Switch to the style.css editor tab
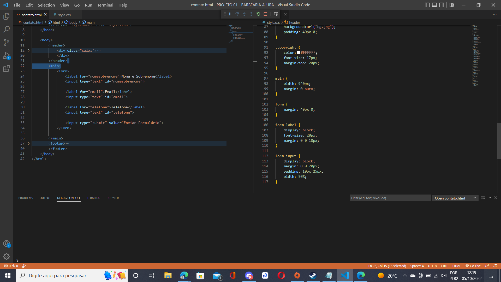 click(64, 15)
